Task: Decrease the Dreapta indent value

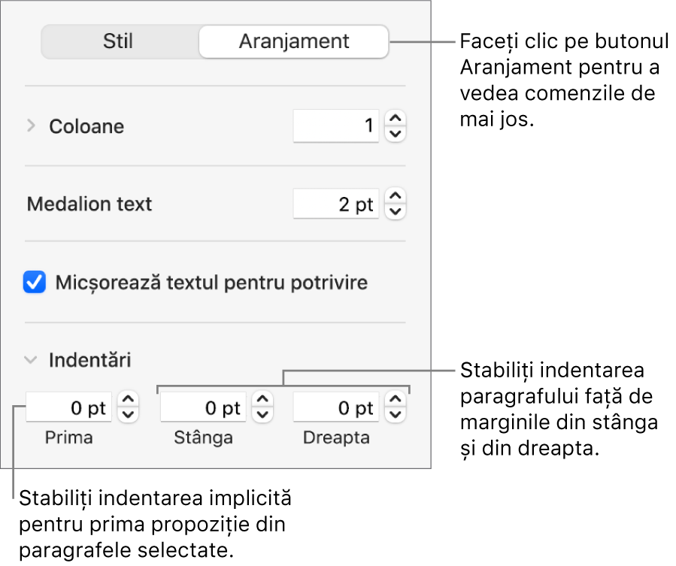Action: 395,413
